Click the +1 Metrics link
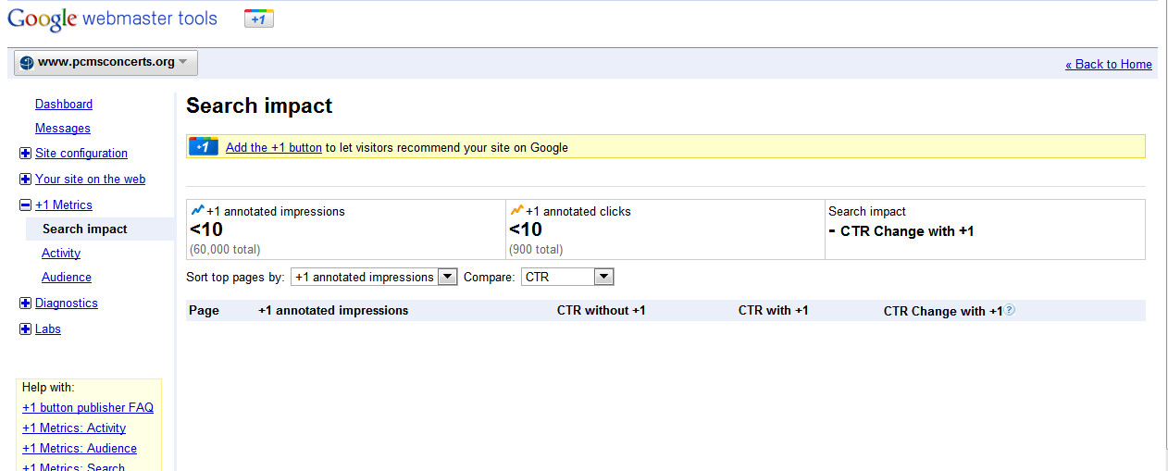1168x471 pixels. pyautogui.click(x=64, y=205)
